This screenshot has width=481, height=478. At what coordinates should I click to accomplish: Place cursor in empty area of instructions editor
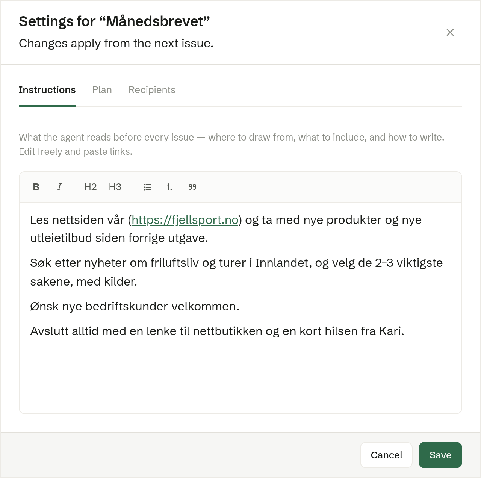click(240, 376)
